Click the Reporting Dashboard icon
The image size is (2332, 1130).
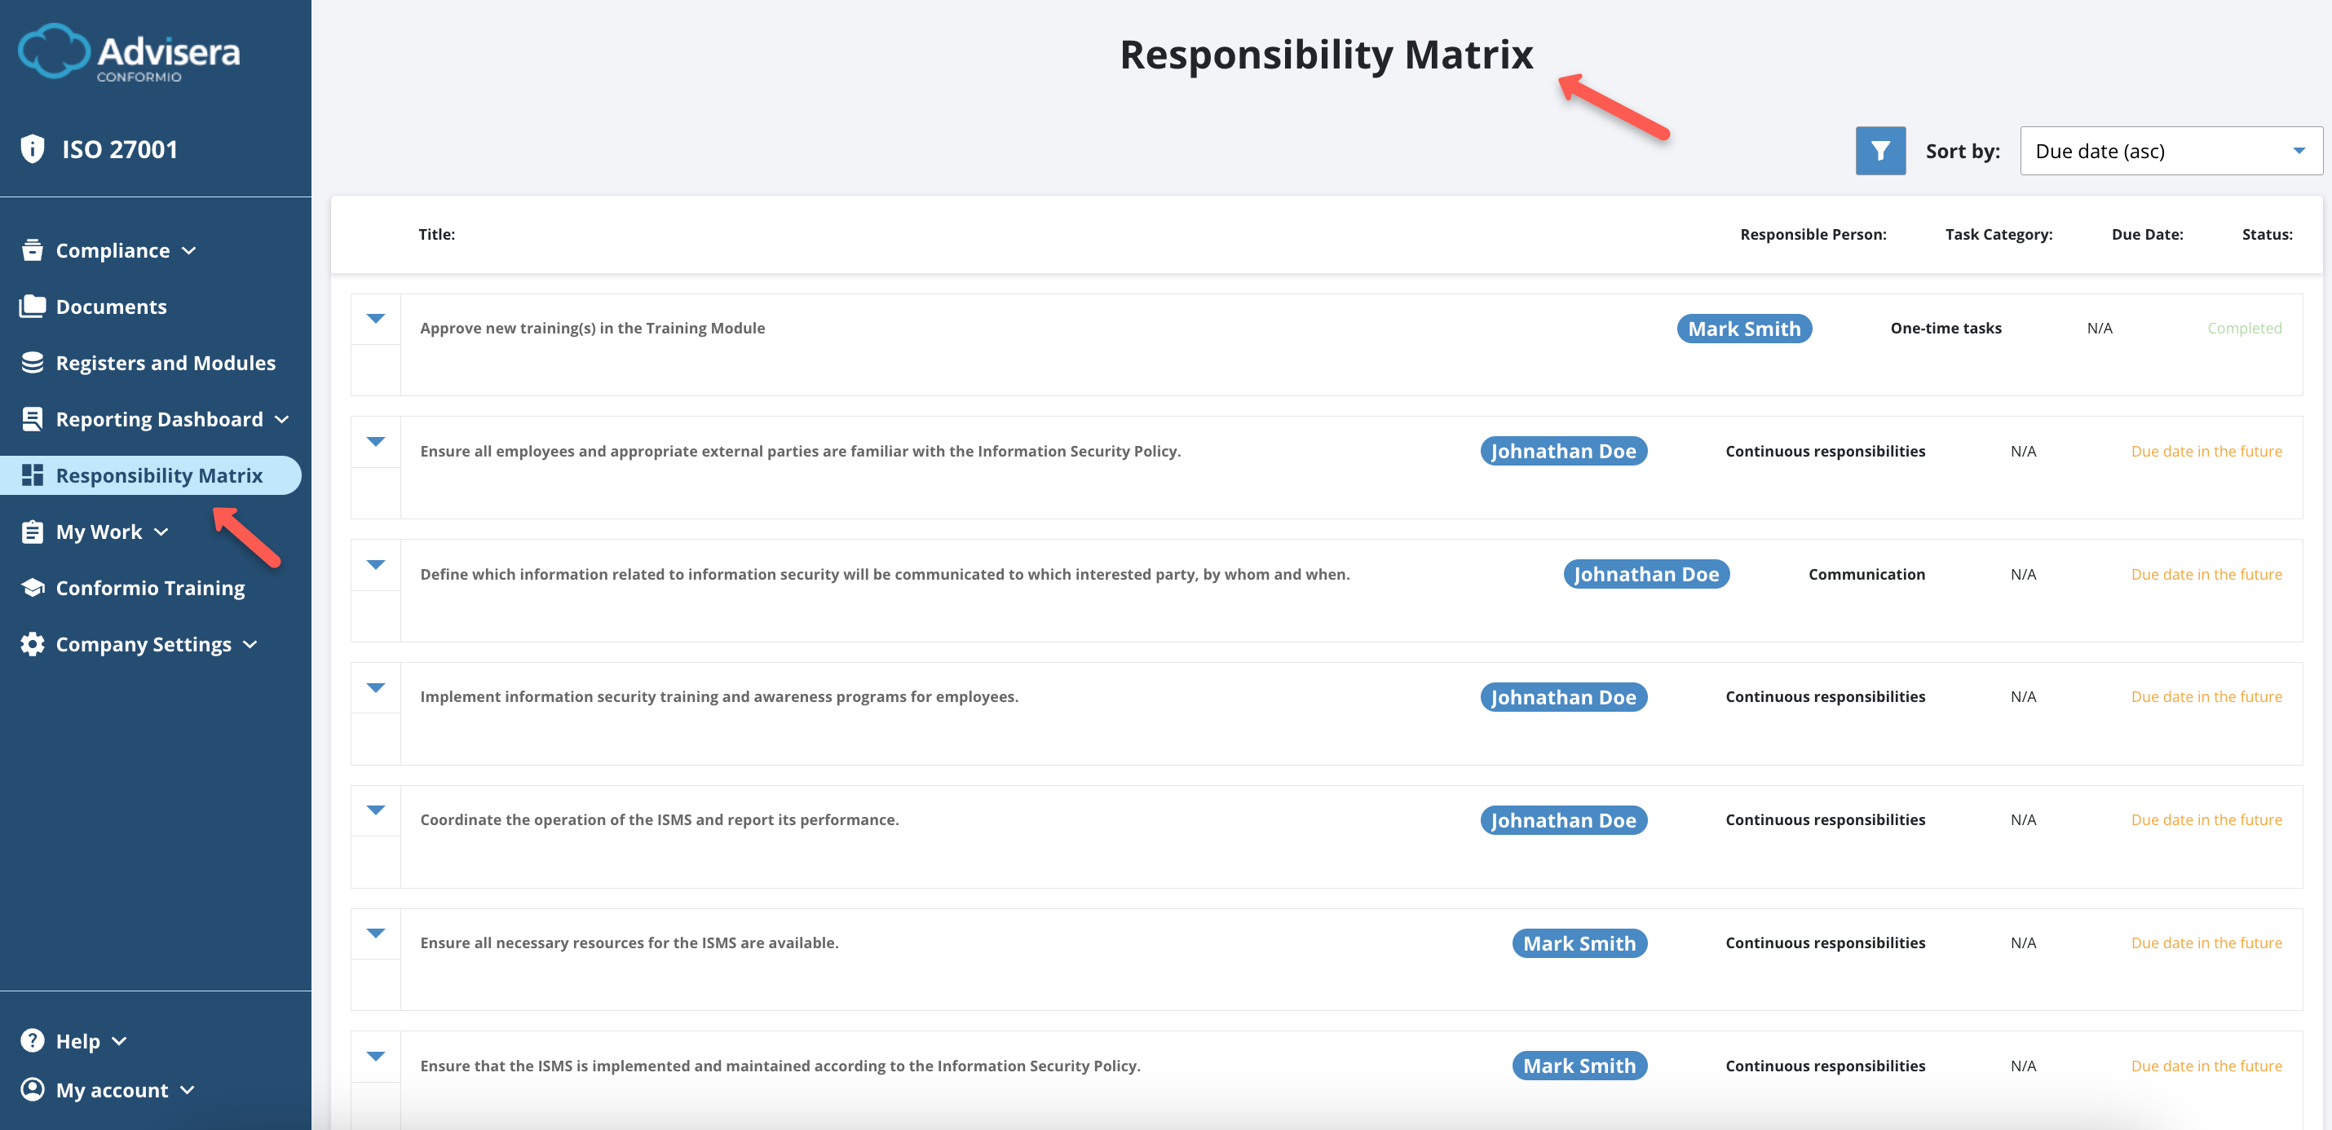click(x=32, y=418)
